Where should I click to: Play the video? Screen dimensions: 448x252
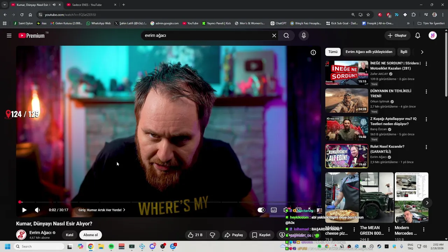24,210
